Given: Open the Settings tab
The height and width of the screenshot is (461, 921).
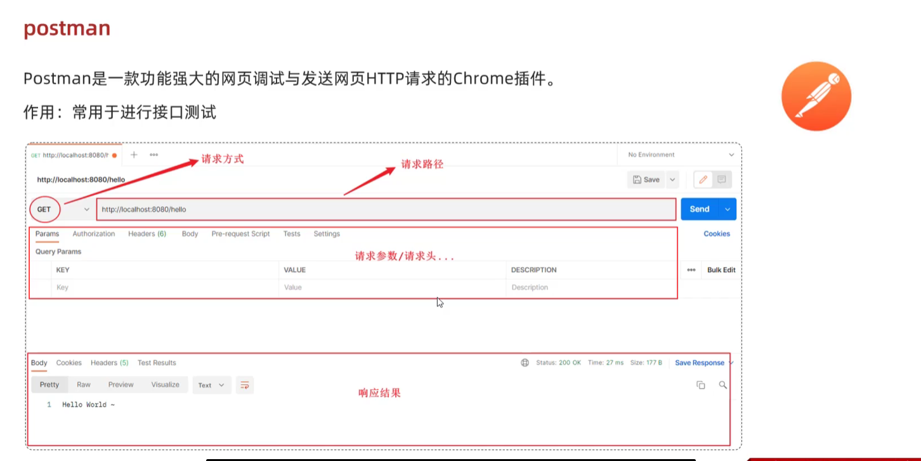Looking at the screenshot, I should (327, 234).
